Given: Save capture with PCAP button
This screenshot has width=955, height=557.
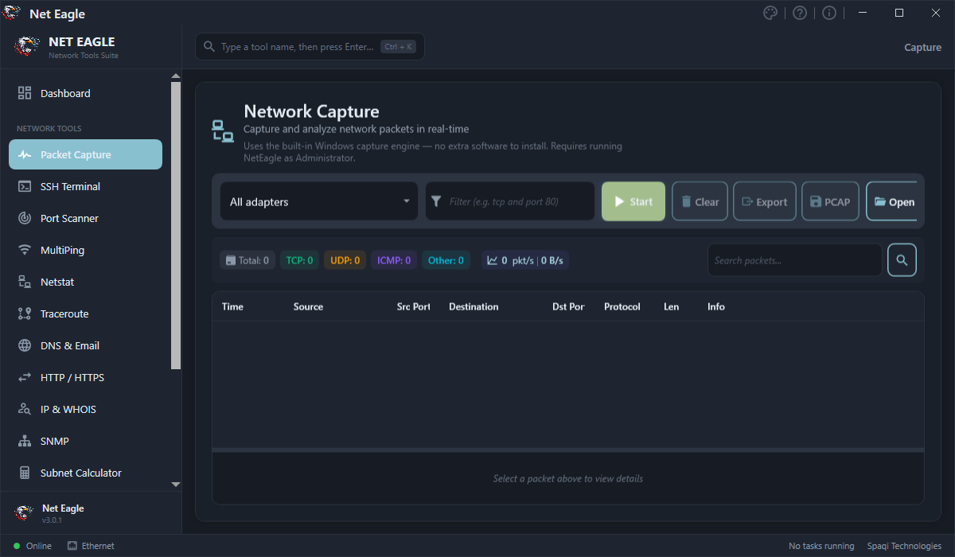Looking at the screenshot, I should [x=830, y=201].
